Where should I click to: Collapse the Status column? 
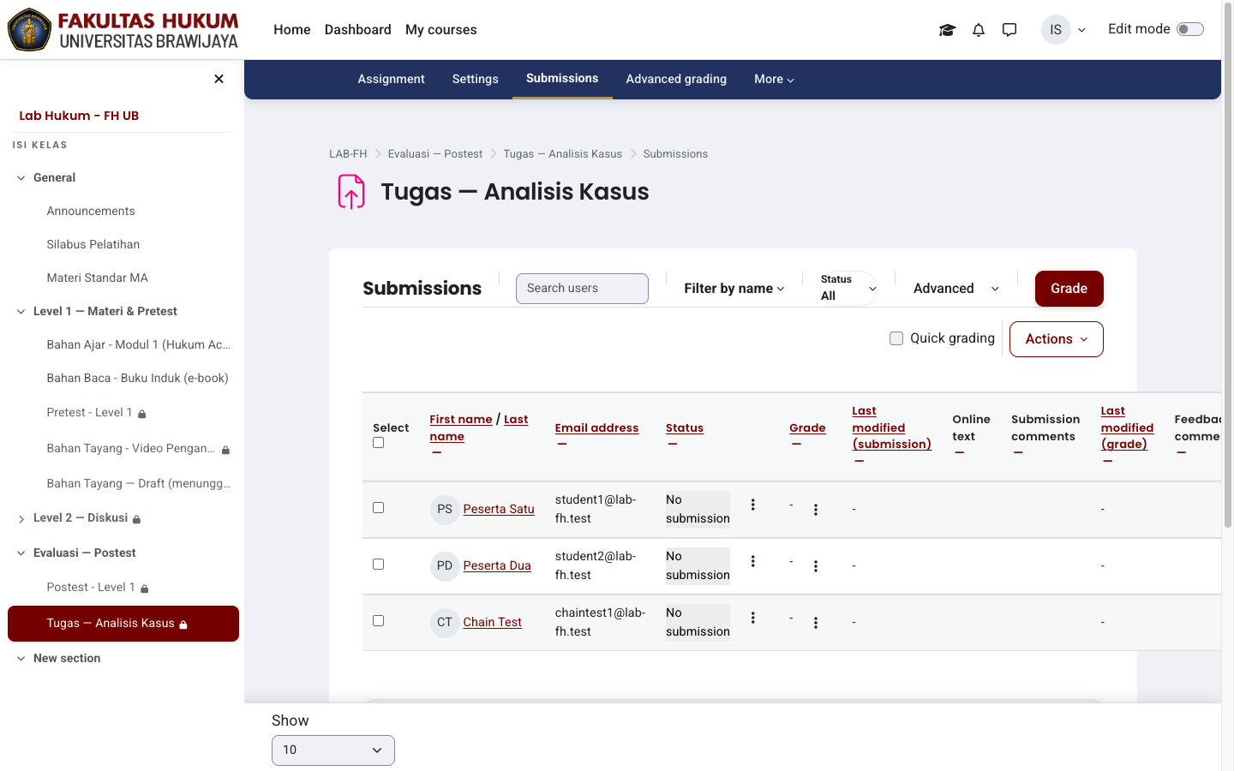coord(673,444)
